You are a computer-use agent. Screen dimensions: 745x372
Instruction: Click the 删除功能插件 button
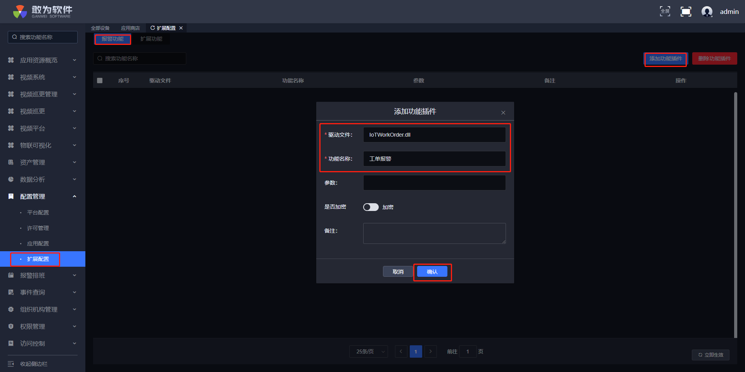[x=715, y=58]
